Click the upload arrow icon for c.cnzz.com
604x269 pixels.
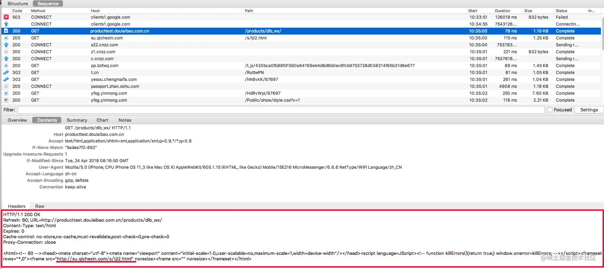pyautogui.click(x=6, y=59)
